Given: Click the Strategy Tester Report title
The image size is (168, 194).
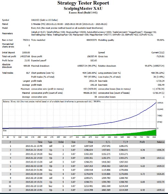Looking at the screenshot, I should click(x=83, y=3).
